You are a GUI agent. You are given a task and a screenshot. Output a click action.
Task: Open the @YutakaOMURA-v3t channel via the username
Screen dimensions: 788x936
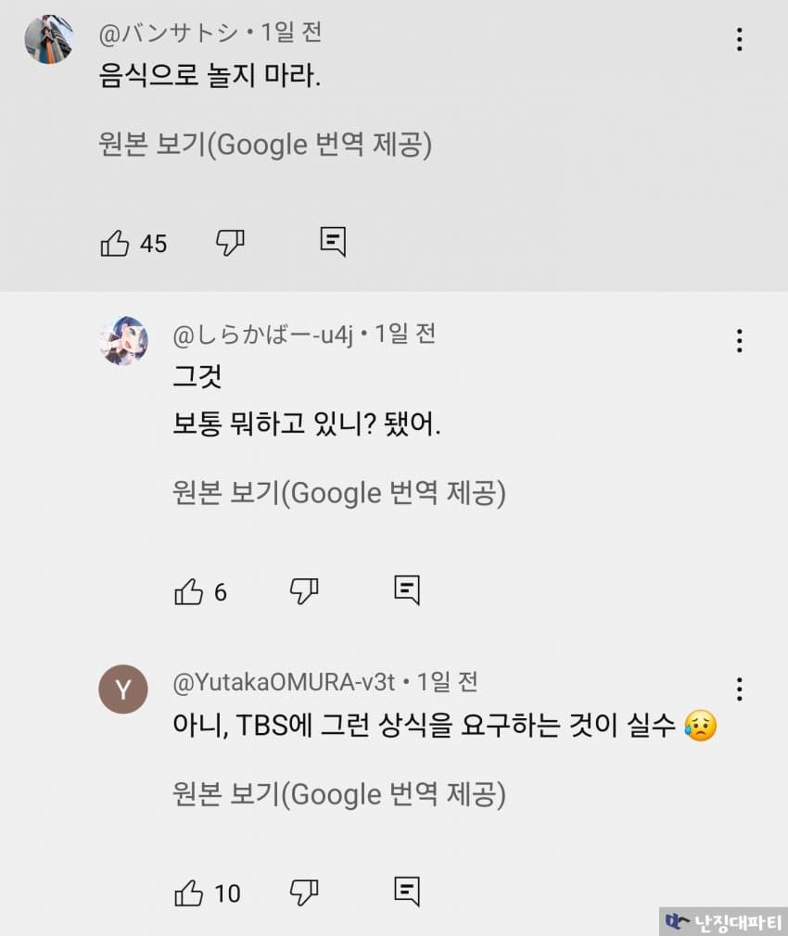click(285, 683)
